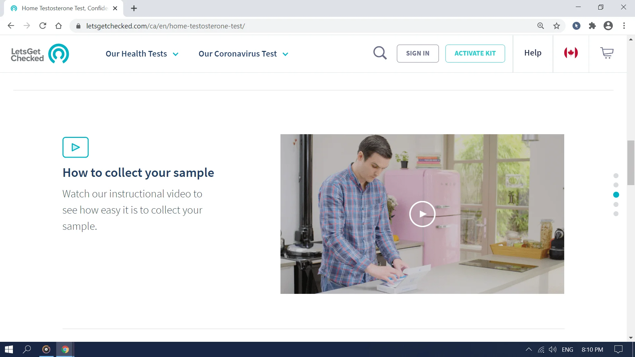Image resolution: width=635 pixels, height=357 pixels.
Task: Open the blue cursor extension icon
Action: point(576,26)
